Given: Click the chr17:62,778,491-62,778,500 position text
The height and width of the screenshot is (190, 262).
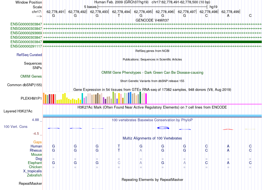Looking at the screenshot, I should [181, 2].
